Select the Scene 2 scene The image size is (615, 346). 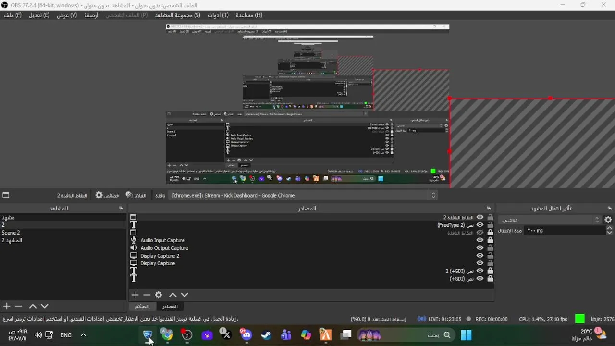[62, 233]
